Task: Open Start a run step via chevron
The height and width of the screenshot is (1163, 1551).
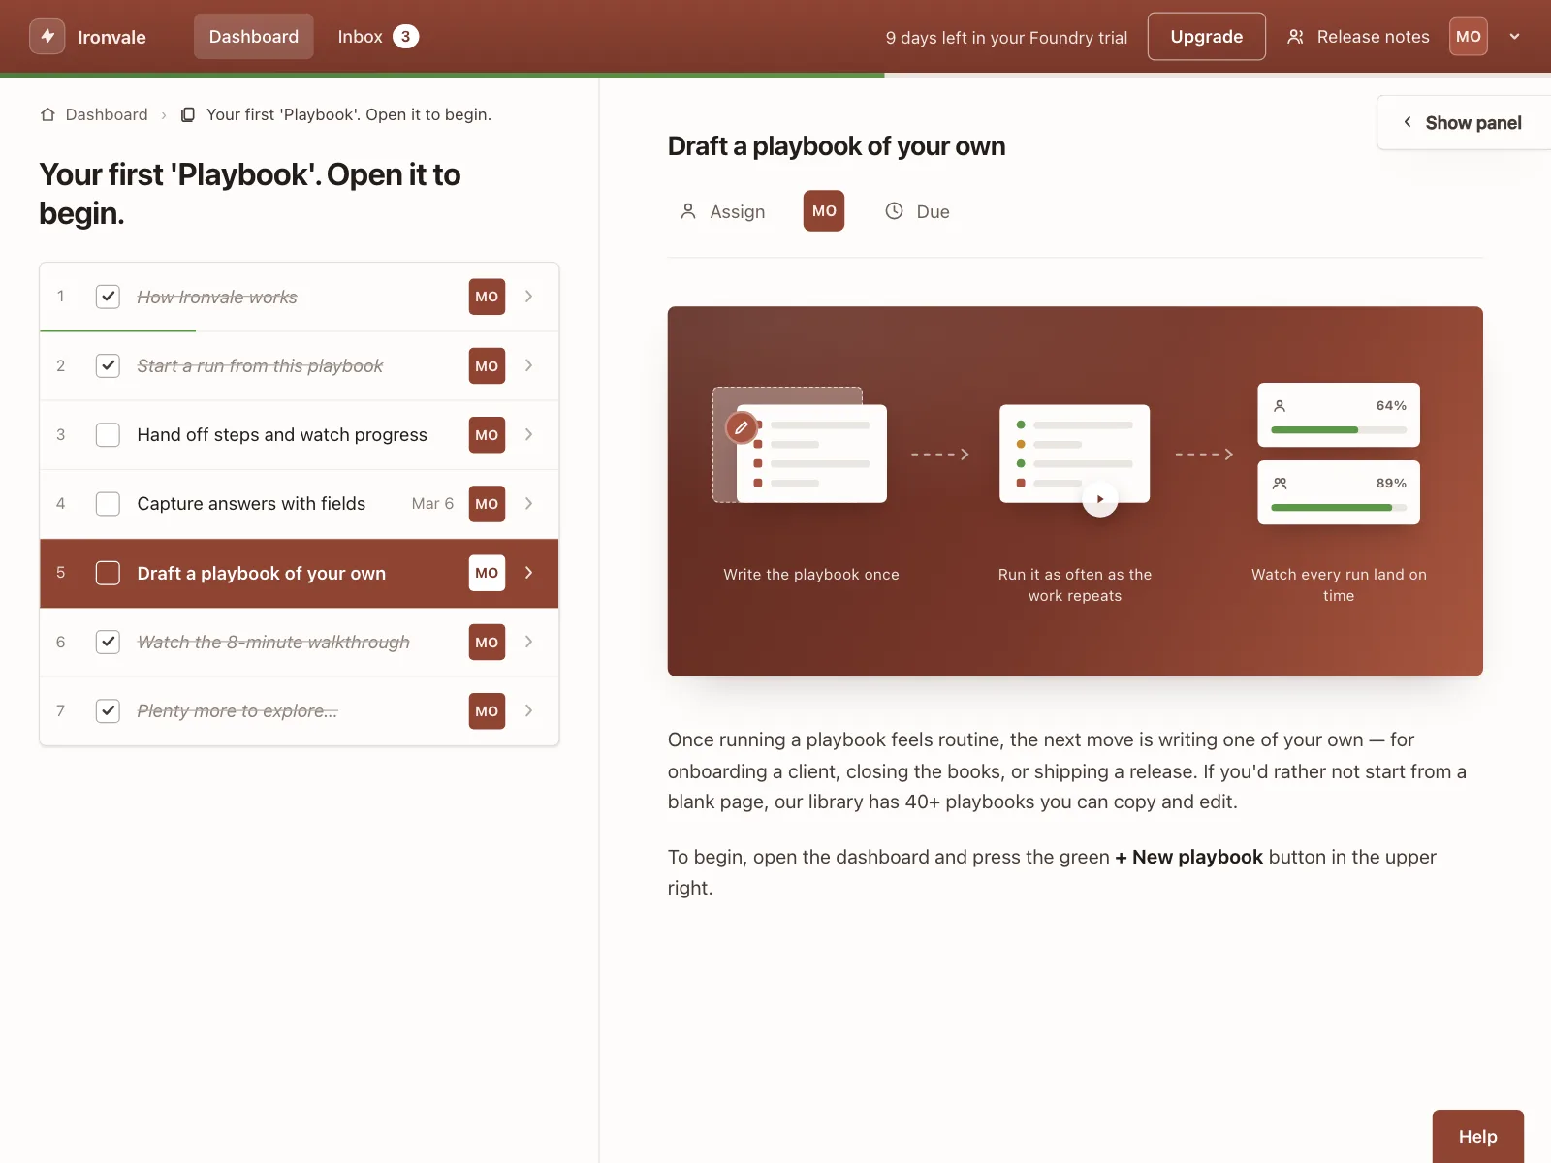Action: click(528, 365)
